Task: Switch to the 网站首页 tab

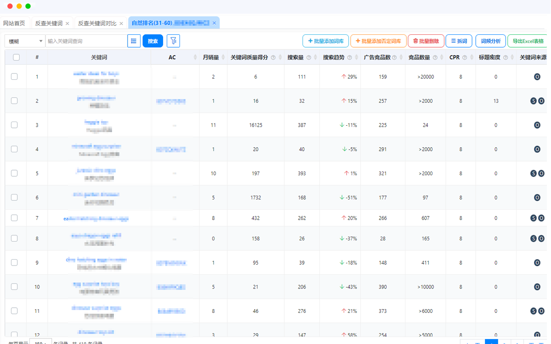Action: point(14,23)
